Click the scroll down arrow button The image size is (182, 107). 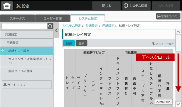[x=178, y=104]
